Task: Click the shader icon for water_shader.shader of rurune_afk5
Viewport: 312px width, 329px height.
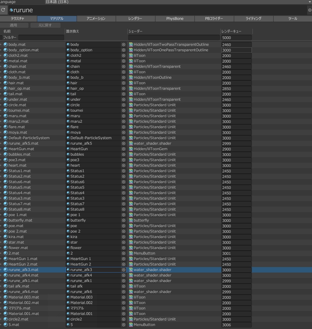Action: click(x=131, y=143)
